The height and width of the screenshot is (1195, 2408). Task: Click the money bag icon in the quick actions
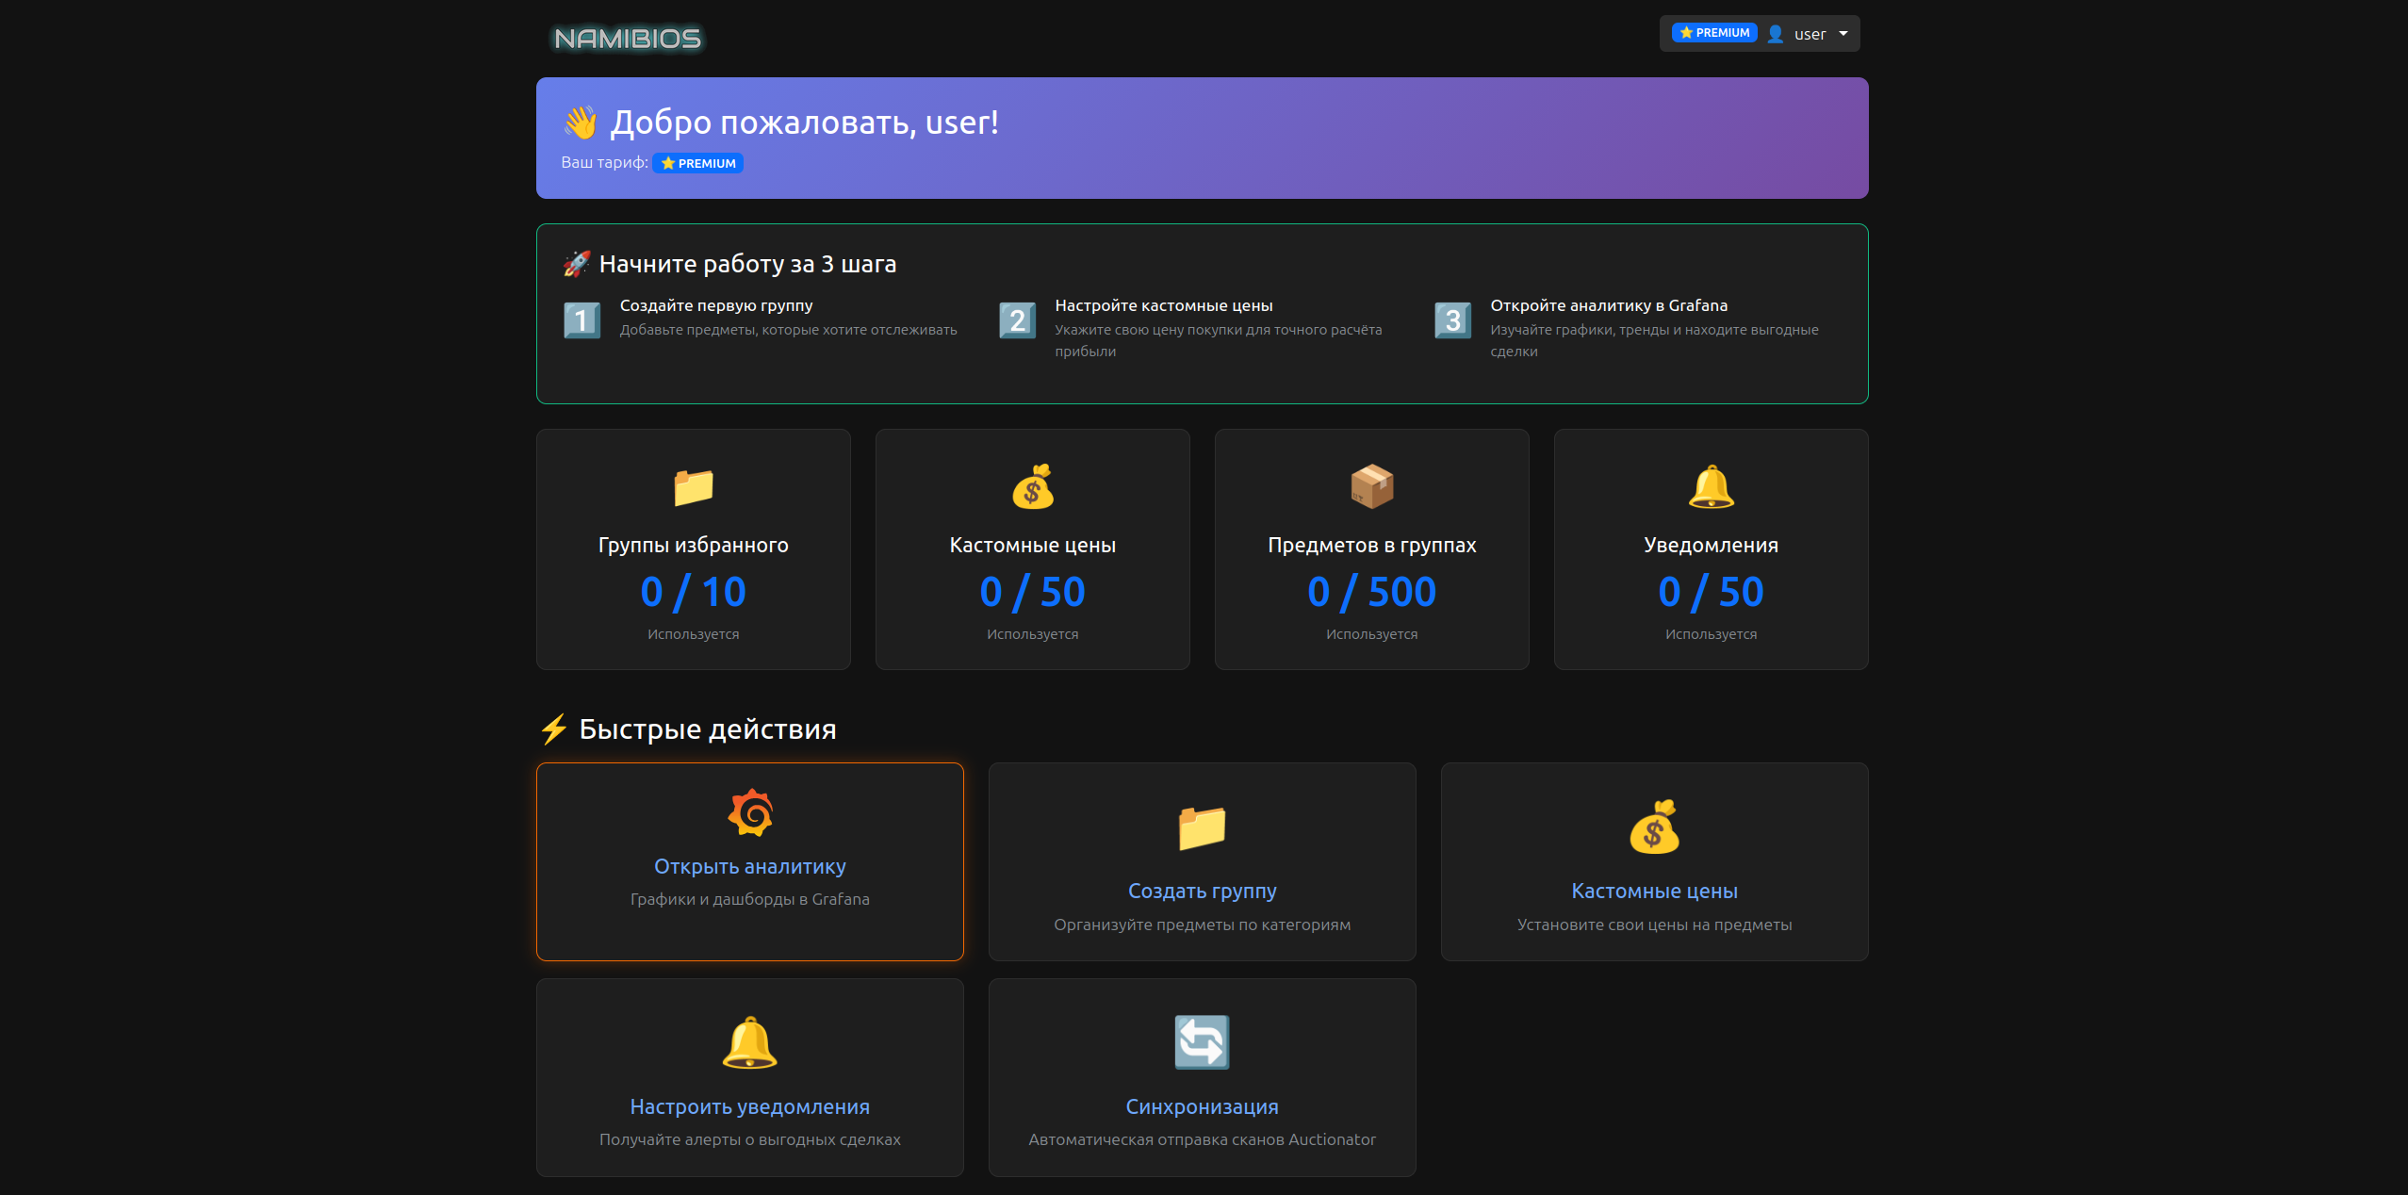click(1655, 827)
